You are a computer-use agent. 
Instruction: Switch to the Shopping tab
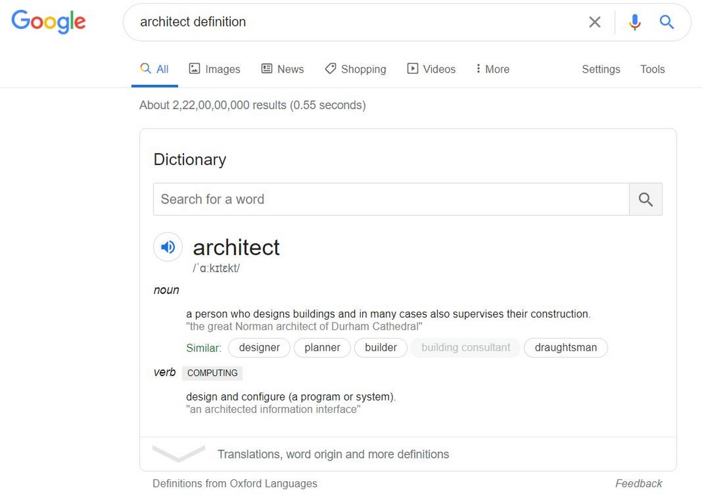355,69
